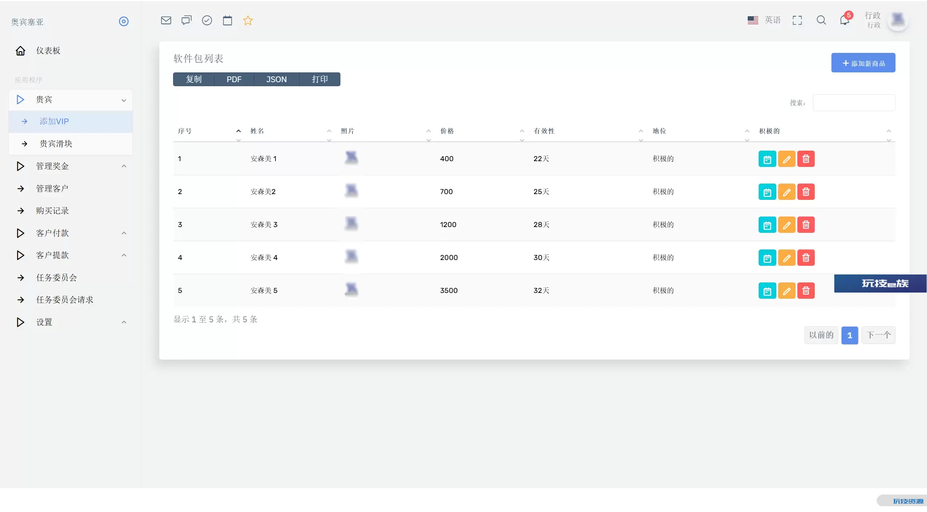The image size is (927, 512).
Task: Click the 添加新商品 button
Action: click(x=863, y=63)
